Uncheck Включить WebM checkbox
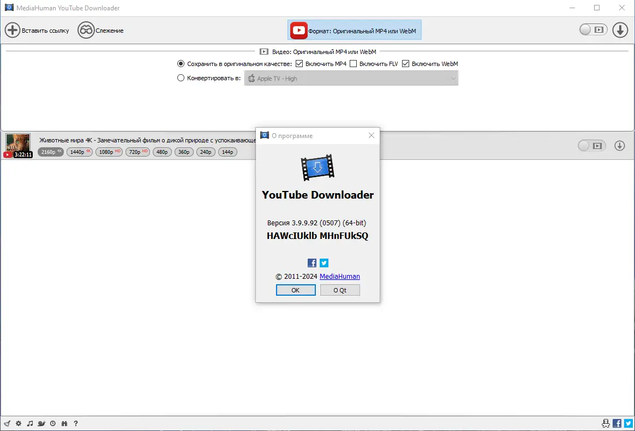Screen dimensions: 635x431 405,64
